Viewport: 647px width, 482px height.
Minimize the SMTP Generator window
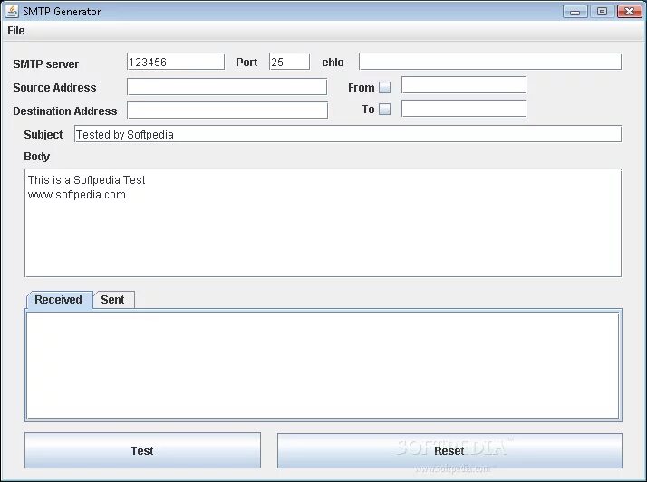point(575,12)
